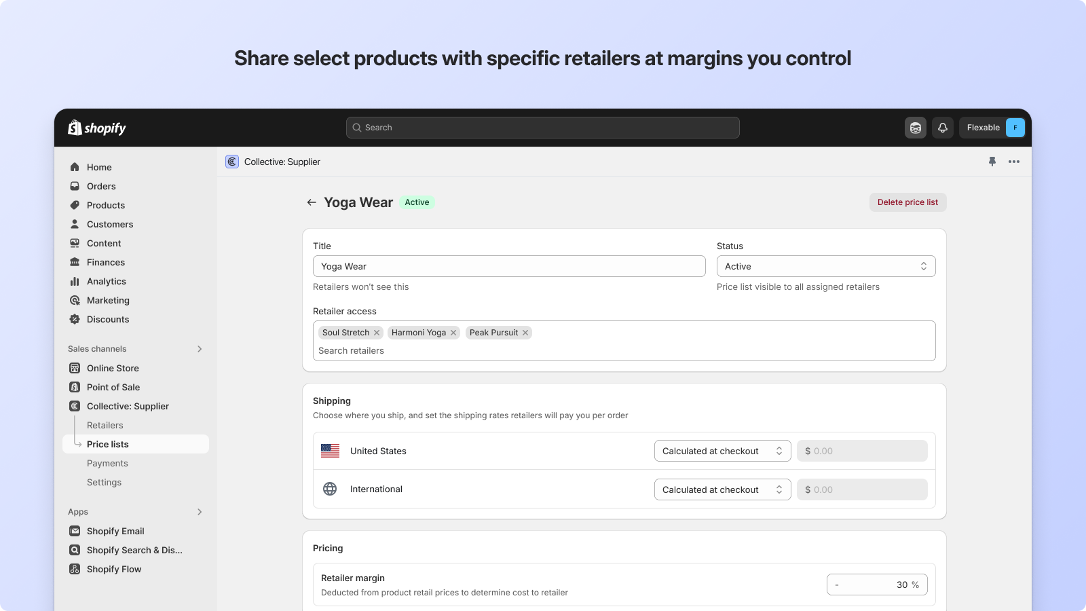Dismiss the Peak Pursuit retailer chip
Viewport: 1086px width, 611px height.
[525, 332]
